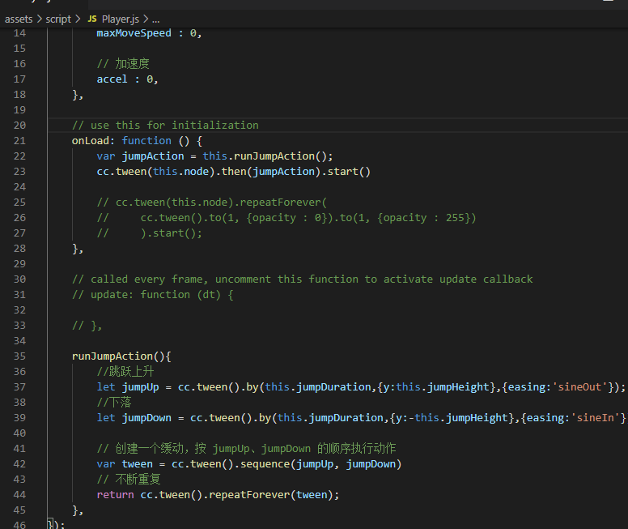Click commented ').start();' on line 27
This screenshot has height=529, width=628.
[171, 233]
